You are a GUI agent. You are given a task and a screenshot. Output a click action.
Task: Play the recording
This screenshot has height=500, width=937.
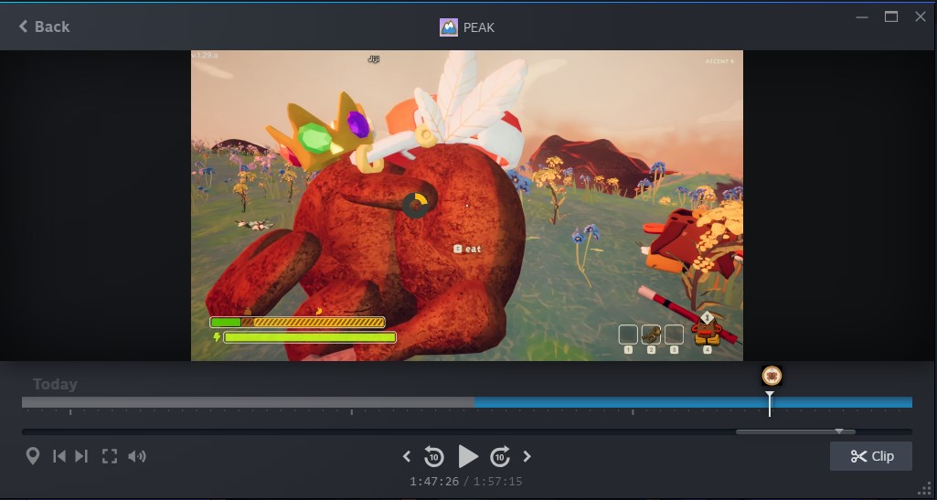(468, 456)
